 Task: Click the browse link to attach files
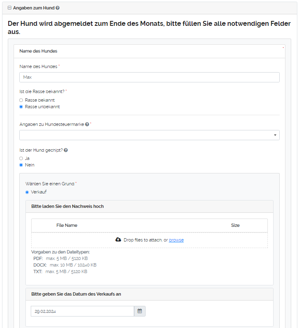click(x=176, y=240)
